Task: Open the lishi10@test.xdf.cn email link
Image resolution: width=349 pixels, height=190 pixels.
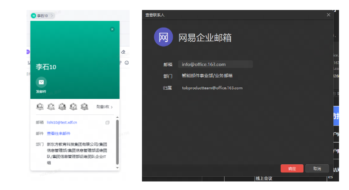Action: click(62, 123)
